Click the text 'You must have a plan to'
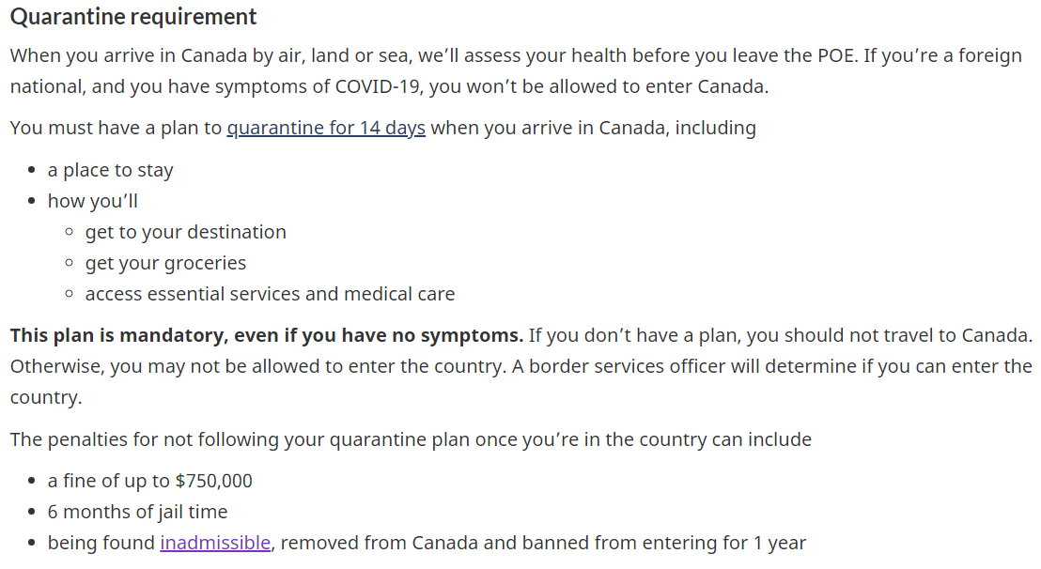Viewport: 1041px width, 569px height. (x=117, y=128)
